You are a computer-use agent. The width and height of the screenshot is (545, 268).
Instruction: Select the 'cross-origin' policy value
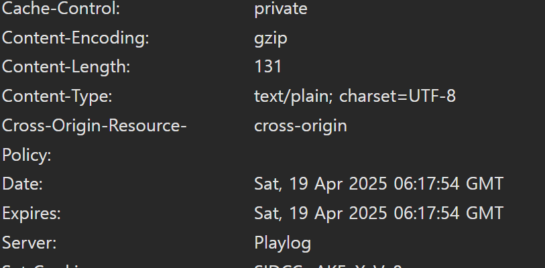[x=300, y=126]
